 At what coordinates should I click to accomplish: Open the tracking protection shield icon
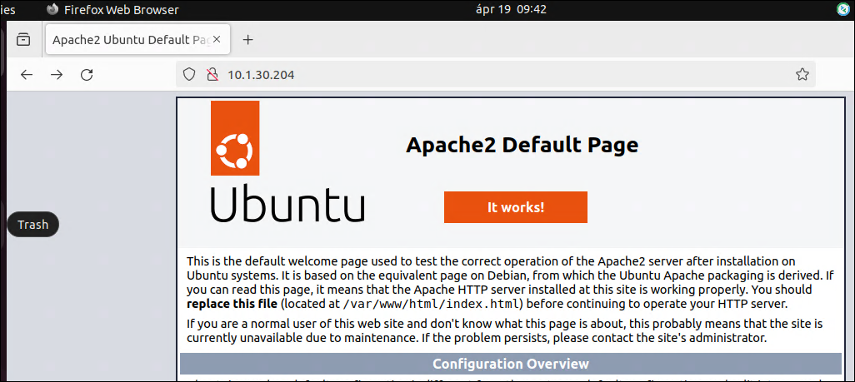pyautogui.click(x=188, y=75)
